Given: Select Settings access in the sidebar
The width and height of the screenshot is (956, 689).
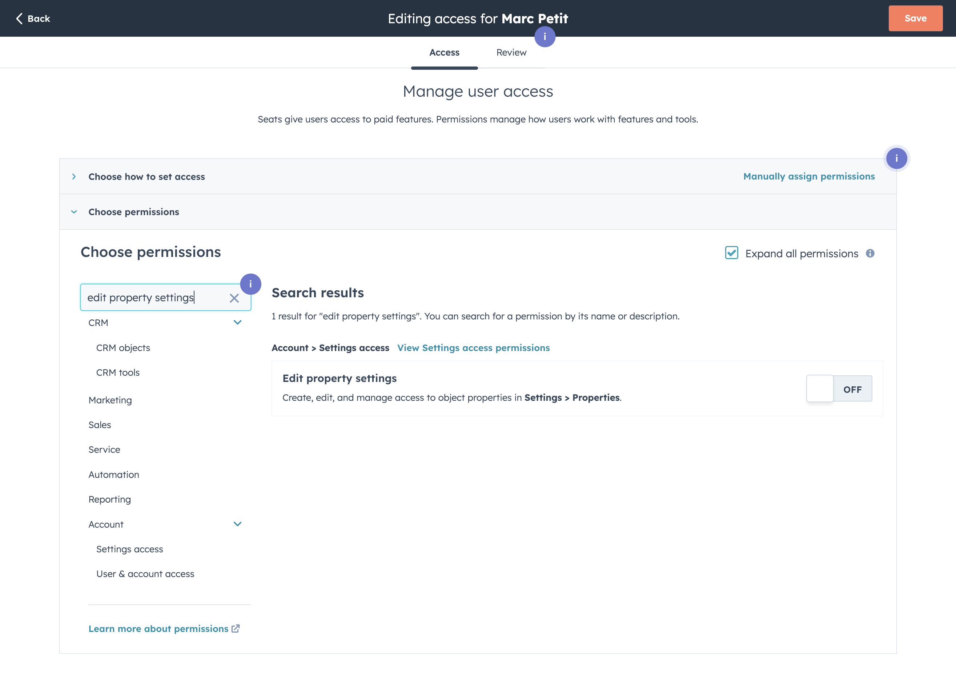Looking at the screenshot, I should tap(130, 549).
